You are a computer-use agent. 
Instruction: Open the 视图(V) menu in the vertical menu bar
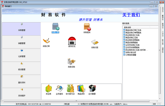click(163, 26)
